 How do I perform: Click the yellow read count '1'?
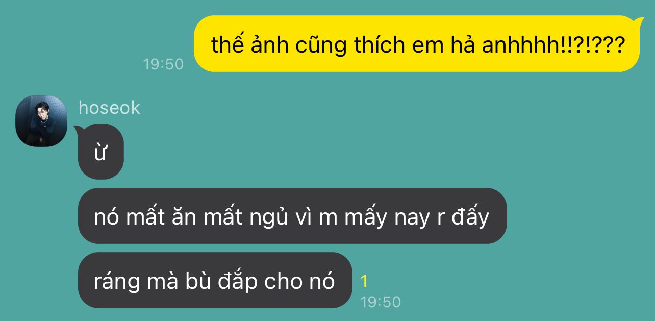click(x=364, y=281)
